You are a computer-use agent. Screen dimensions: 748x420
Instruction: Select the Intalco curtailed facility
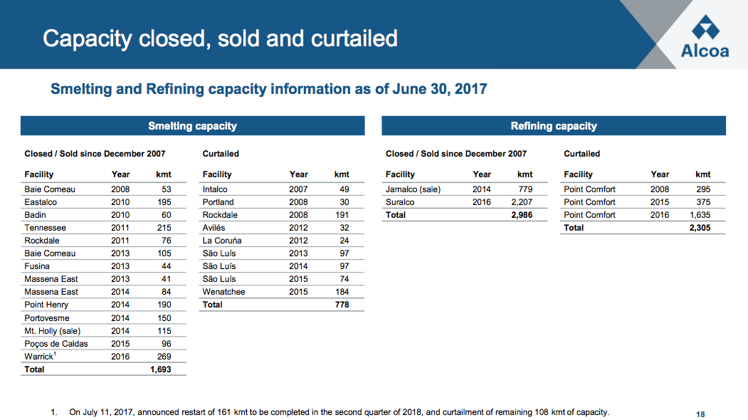(215, 189)
